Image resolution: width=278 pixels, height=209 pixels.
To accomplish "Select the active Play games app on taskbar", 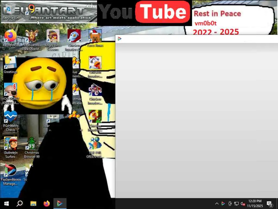I will coord(60,204).
